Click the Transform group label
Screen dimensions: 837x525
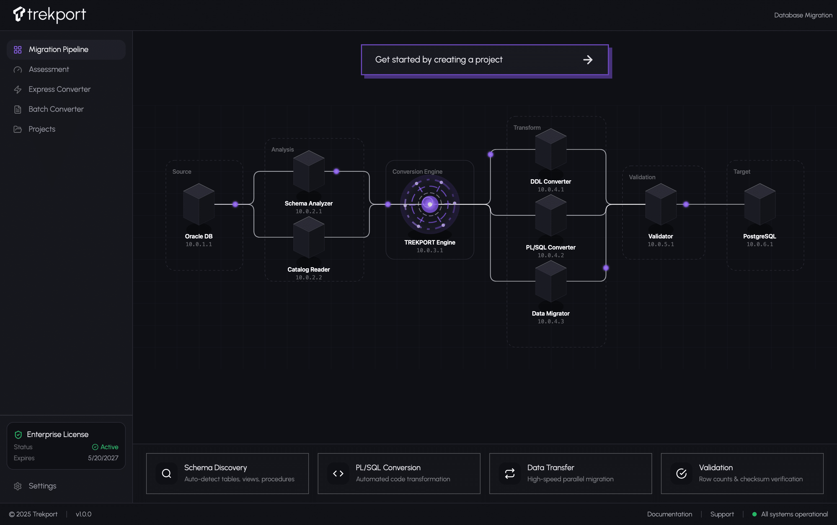(527, 128)
